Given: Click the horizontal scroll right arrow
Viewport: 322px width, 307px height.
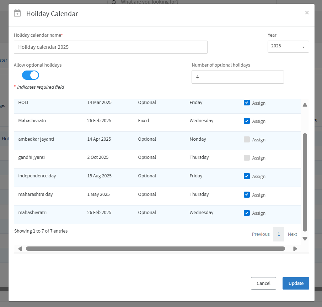Looking at the screenshot, I should (x=295, y=249).
